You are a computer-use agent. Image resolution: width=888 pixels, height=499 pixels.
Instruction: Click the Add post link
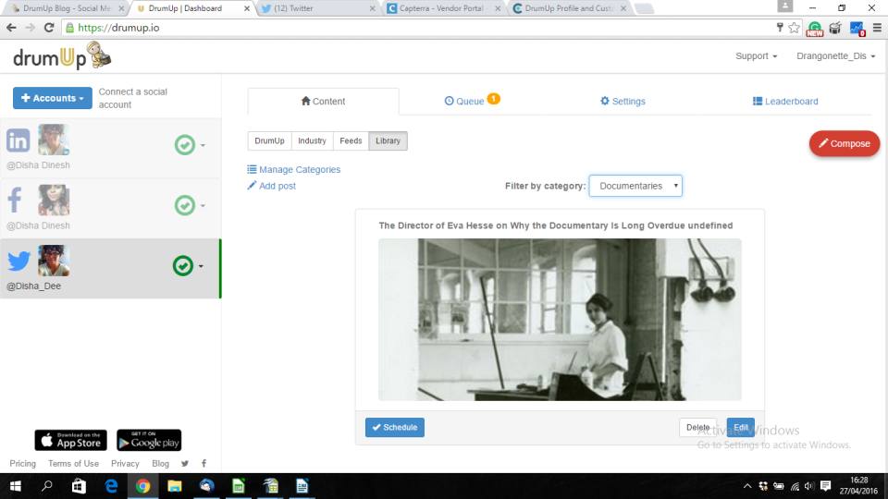(x=272, y=186)
